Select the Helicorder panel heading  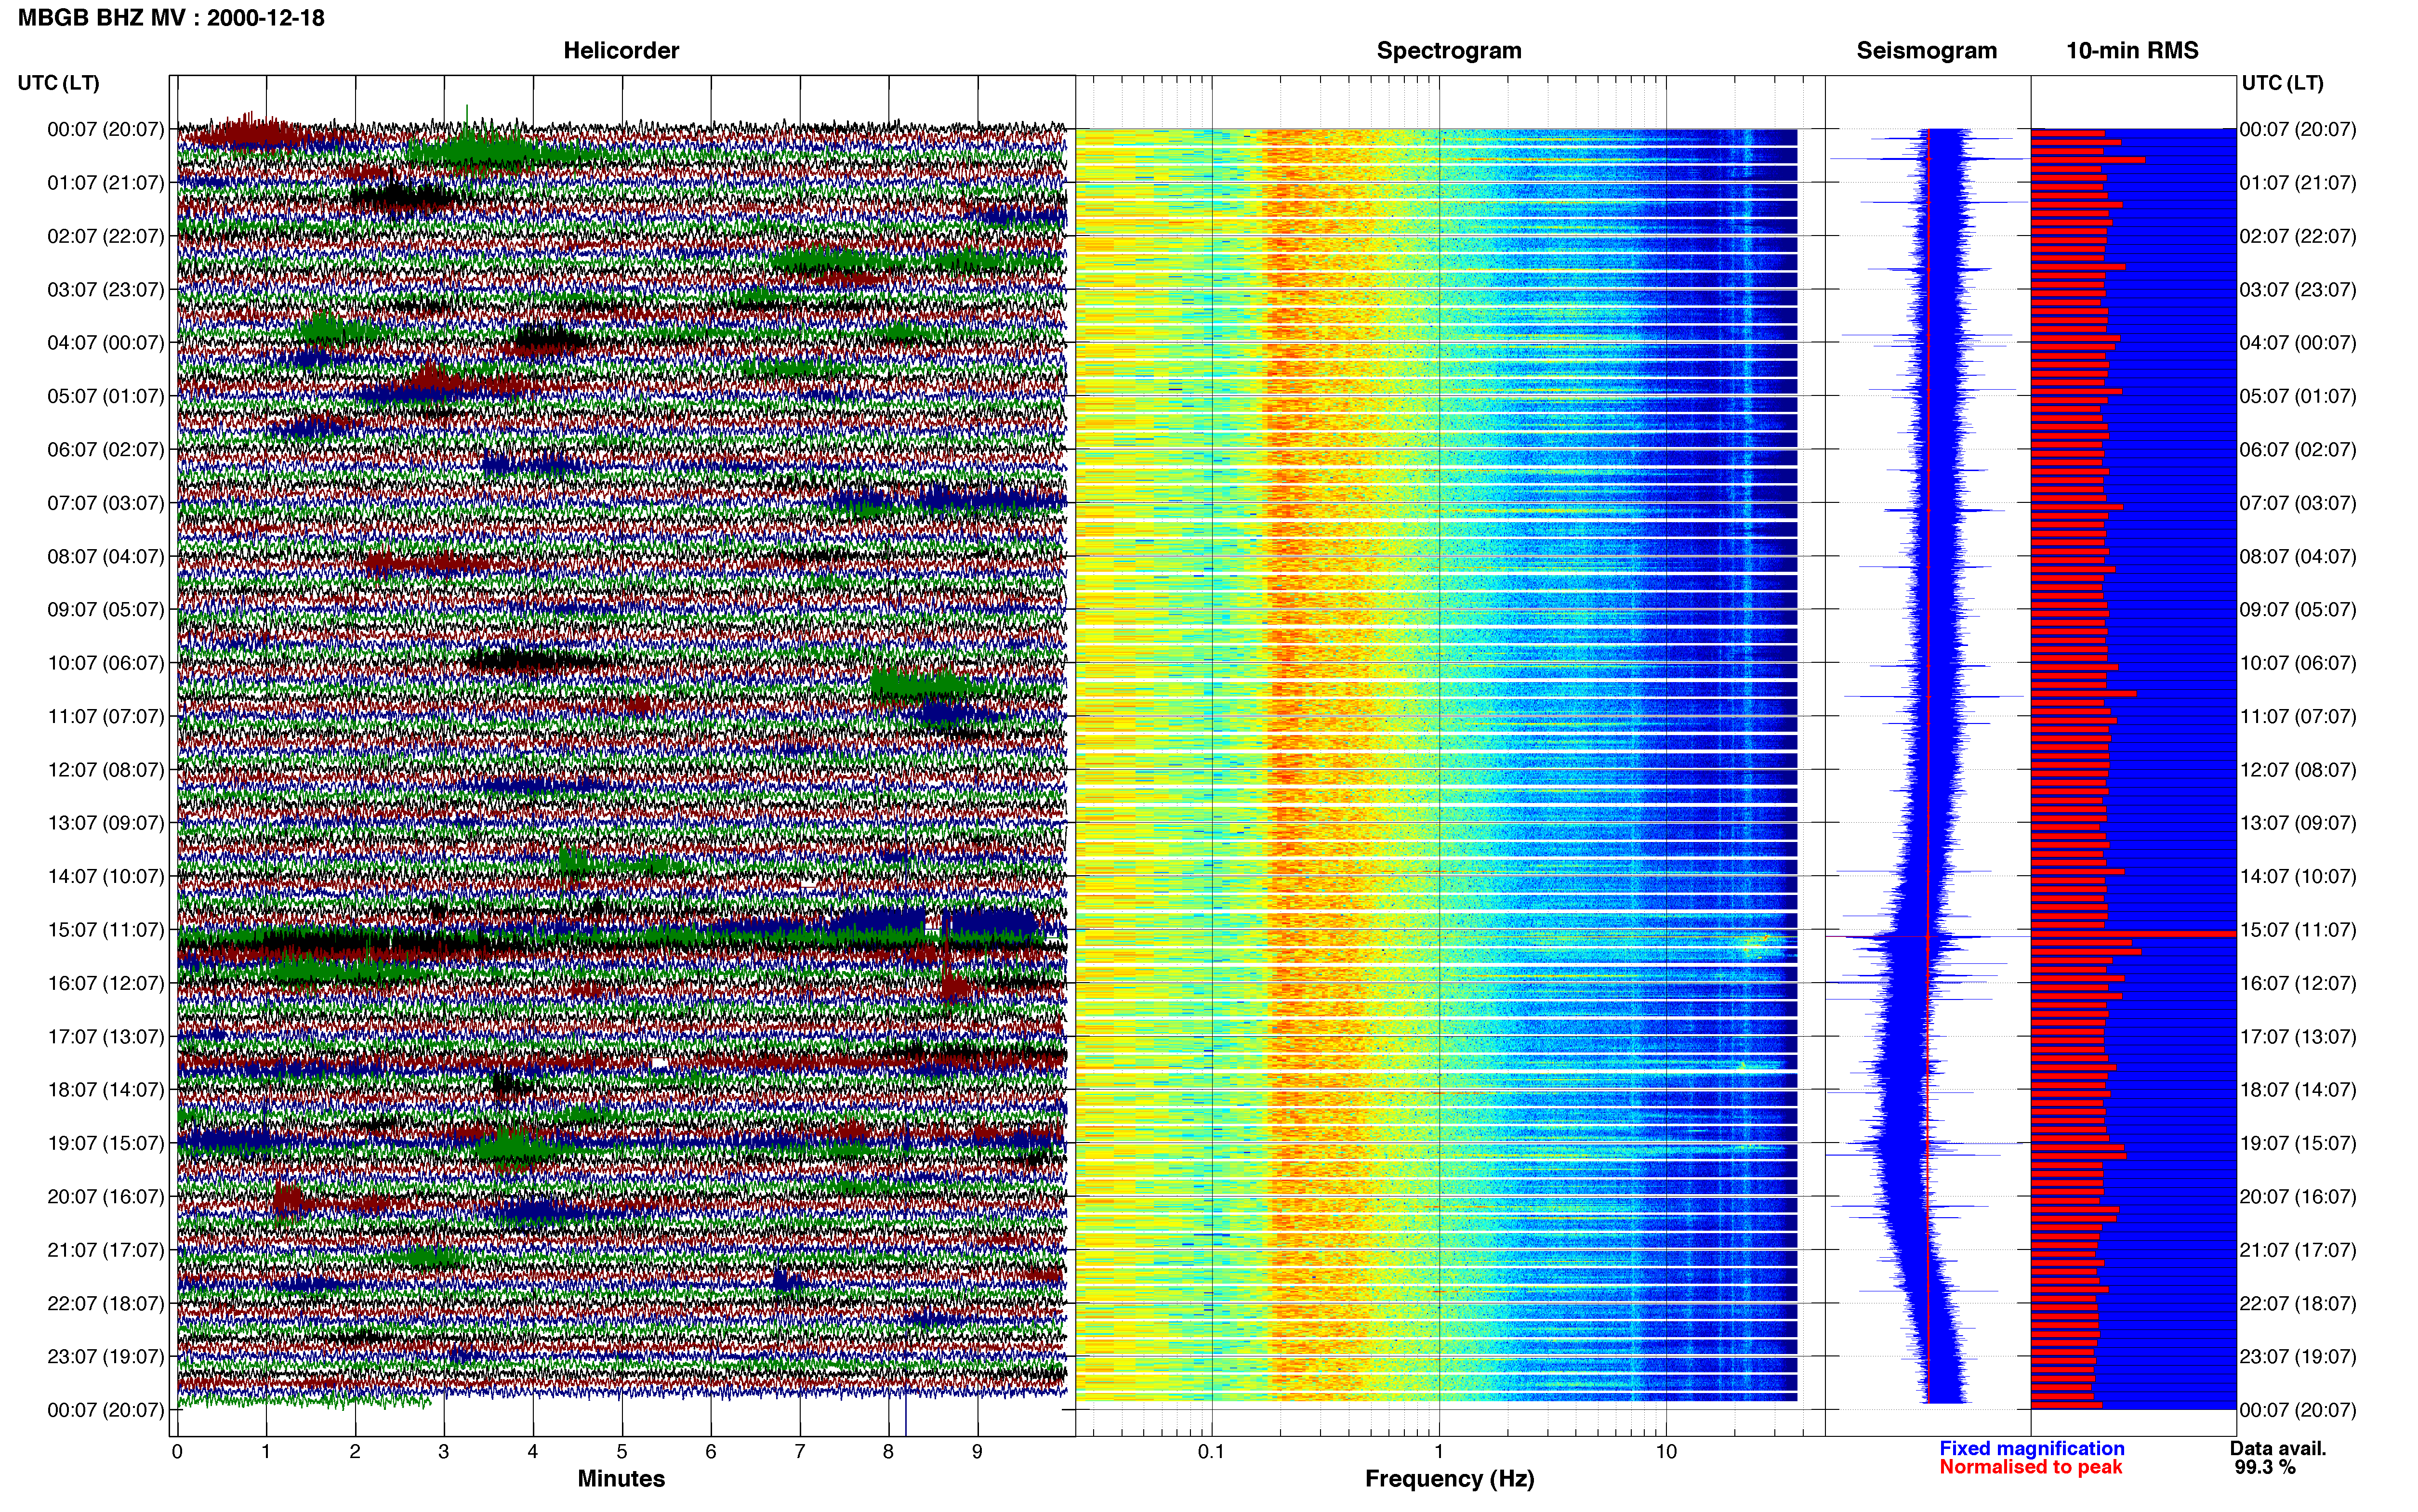(621, 51)
